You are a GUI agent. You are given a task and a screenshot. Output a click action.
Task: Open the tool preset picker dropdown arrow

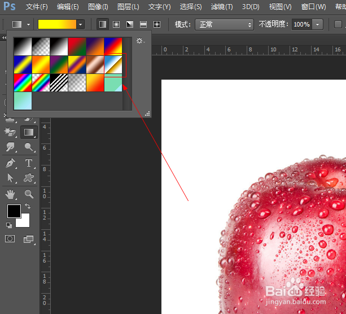tap(28, 24)
